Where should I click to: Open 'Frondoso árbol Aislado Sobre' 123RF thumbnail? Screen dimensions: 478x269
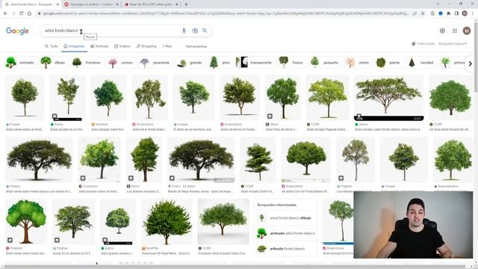point(223,222)
